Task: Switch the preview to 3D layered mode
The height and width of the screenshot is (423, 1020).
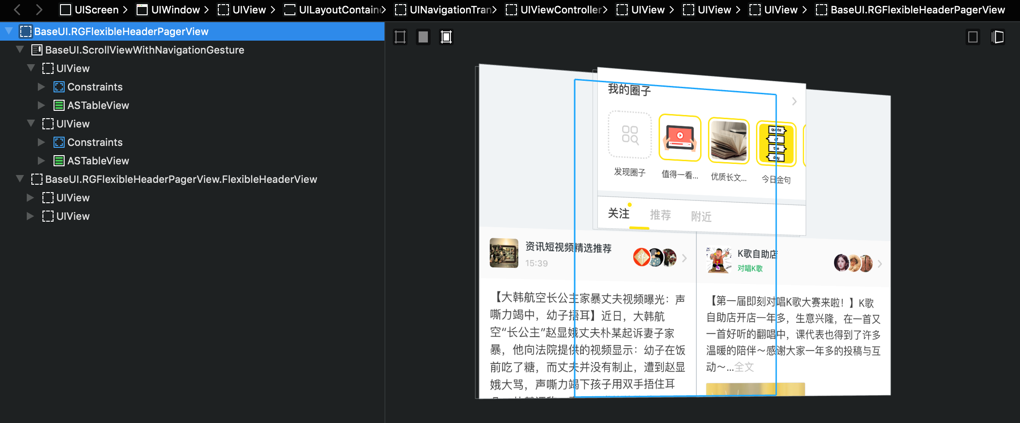Action: [997, 37]
